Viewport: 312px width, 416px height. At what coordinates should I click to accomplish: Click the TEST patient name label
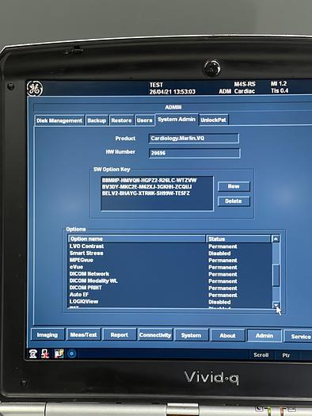156,85
